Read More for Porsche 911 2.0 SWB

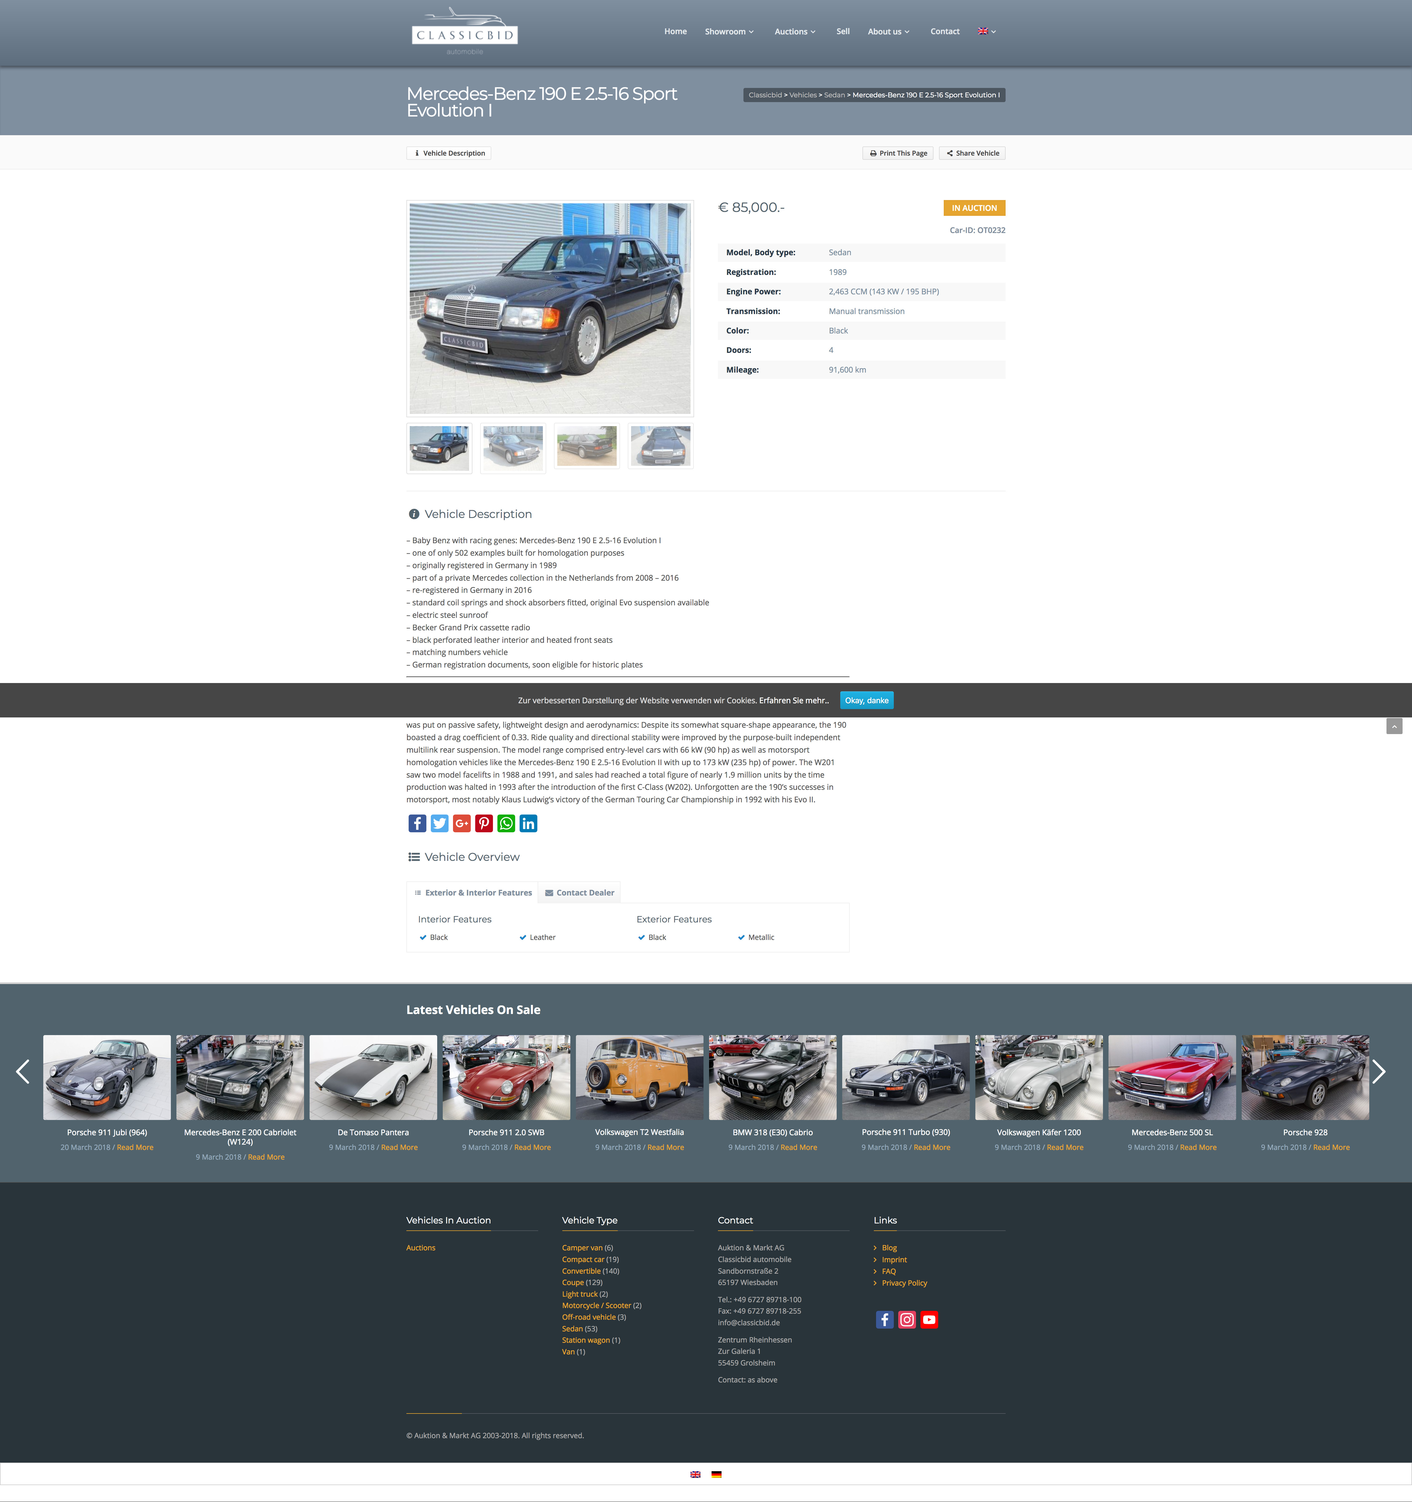click(x=533, y=1148)
